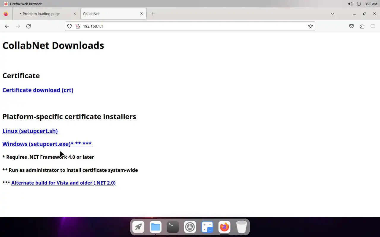Click the forward navigation arrow
Image resolution: width=380 pixels, height=237 pixels.
pyautogui.click(x=18, y=26)
